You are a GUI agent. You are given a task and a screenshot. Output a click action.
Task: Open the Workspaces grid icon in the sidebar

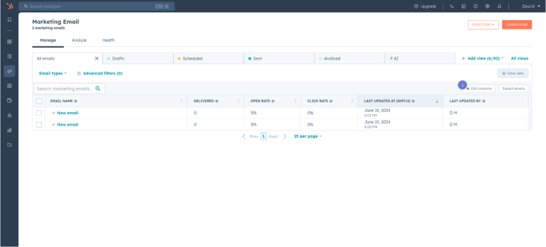coord(9,42)
